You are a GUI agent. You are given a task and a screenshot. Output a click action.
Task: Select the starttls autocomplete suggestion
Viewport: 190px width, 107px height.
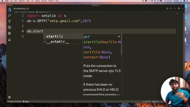pyautogui.click(x=63, y=36)
